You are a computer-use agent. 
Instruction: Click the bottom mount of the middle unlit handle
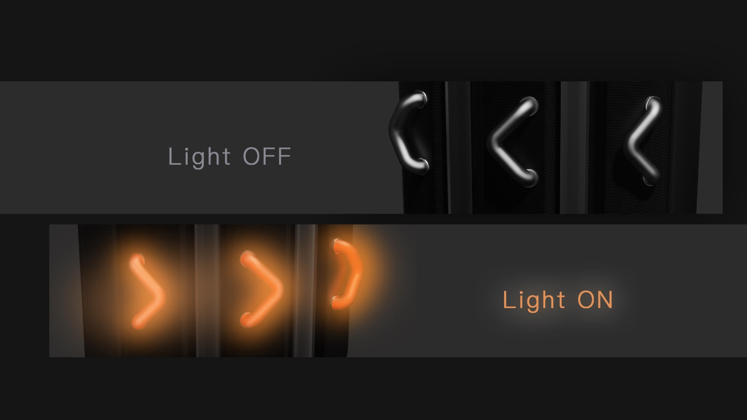[531, 178]
